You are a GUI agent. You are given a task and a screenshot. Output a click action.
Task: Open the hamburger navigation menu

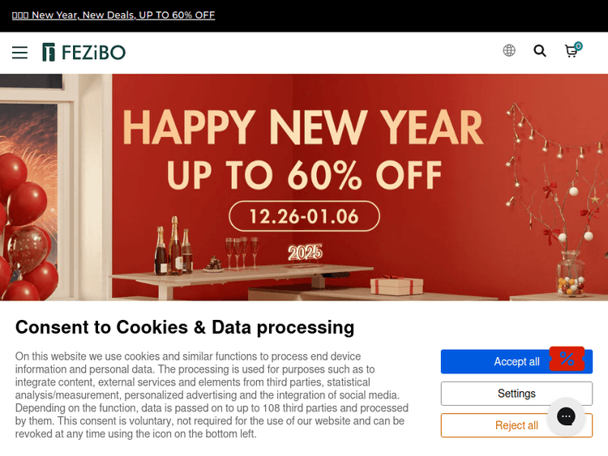(19, 53)
